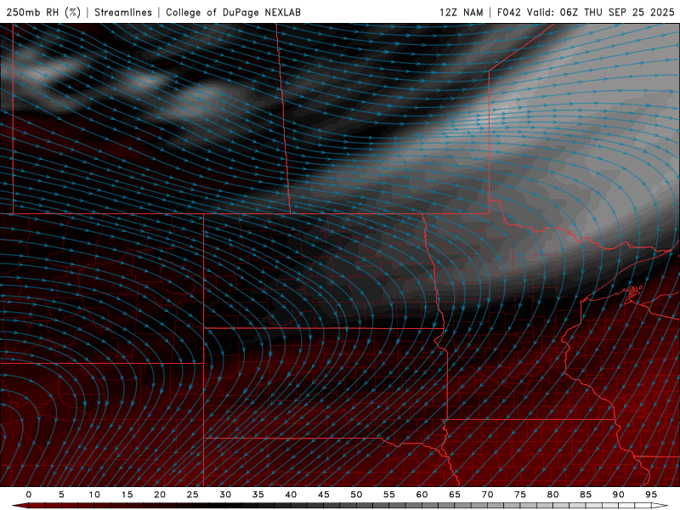Image resolution: width=680 pixels, height=510 pixels.
Task: Click the colorbar label "45"
Action: pyautogui.click(x=324, y=495)
